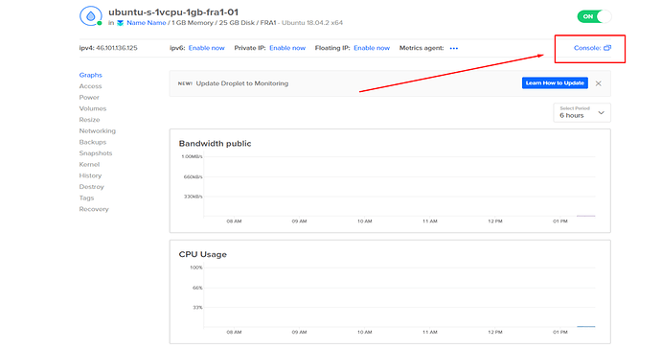This screenshot has width=661, height=349.
Task: Open the Snapshots section
Action: coord(96,153)
